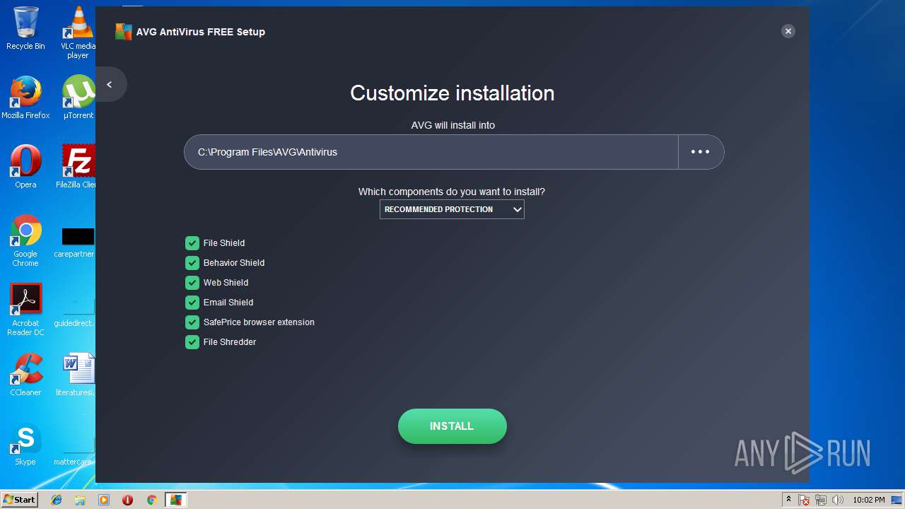905x509 pixels.
Task: Toggle the Web Shield checkbox
Action: [192, 283]
